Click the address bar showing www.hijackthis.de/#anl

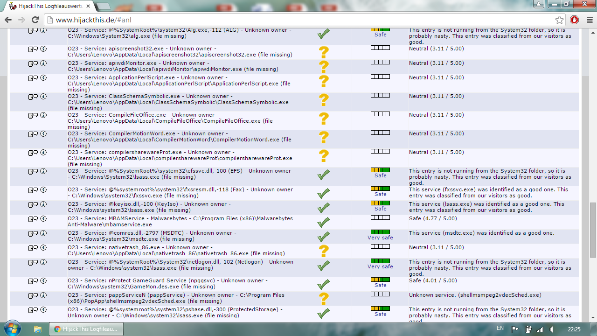click(x=304, y=20)
